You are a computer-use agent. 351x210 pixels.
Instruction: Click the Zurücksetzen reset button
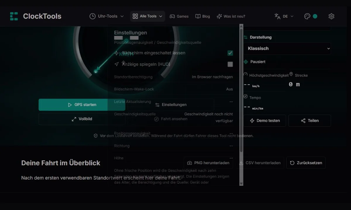[306, 163]
